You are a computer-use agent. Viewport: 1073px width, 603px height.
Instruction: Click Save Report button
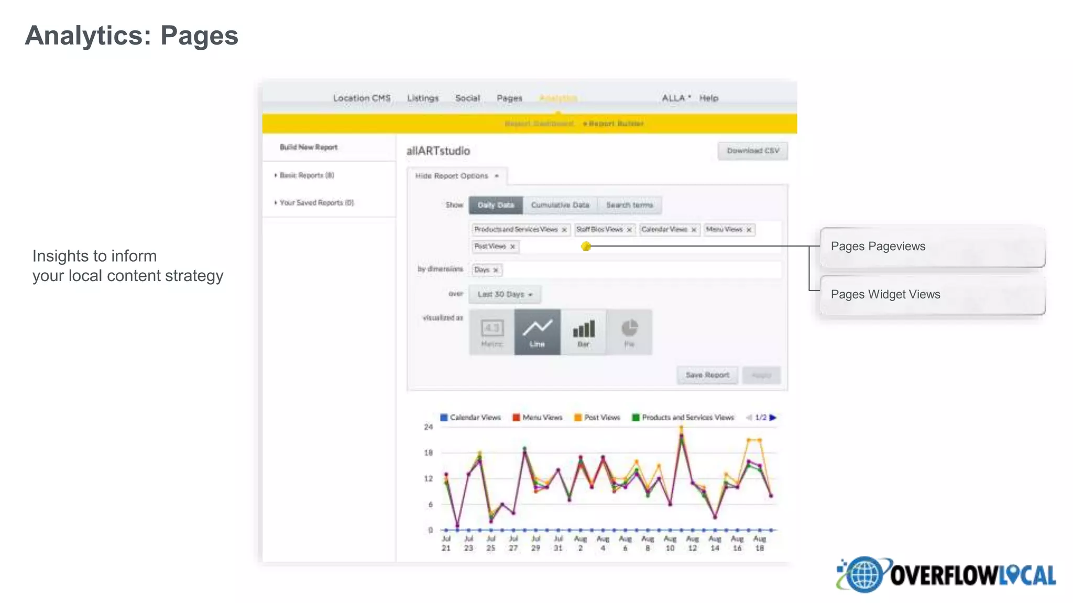pos(707,375)
